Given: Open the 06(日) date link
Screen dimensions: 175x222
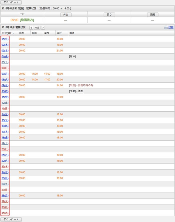Looking at the screenshot, I should click(5, 68).
